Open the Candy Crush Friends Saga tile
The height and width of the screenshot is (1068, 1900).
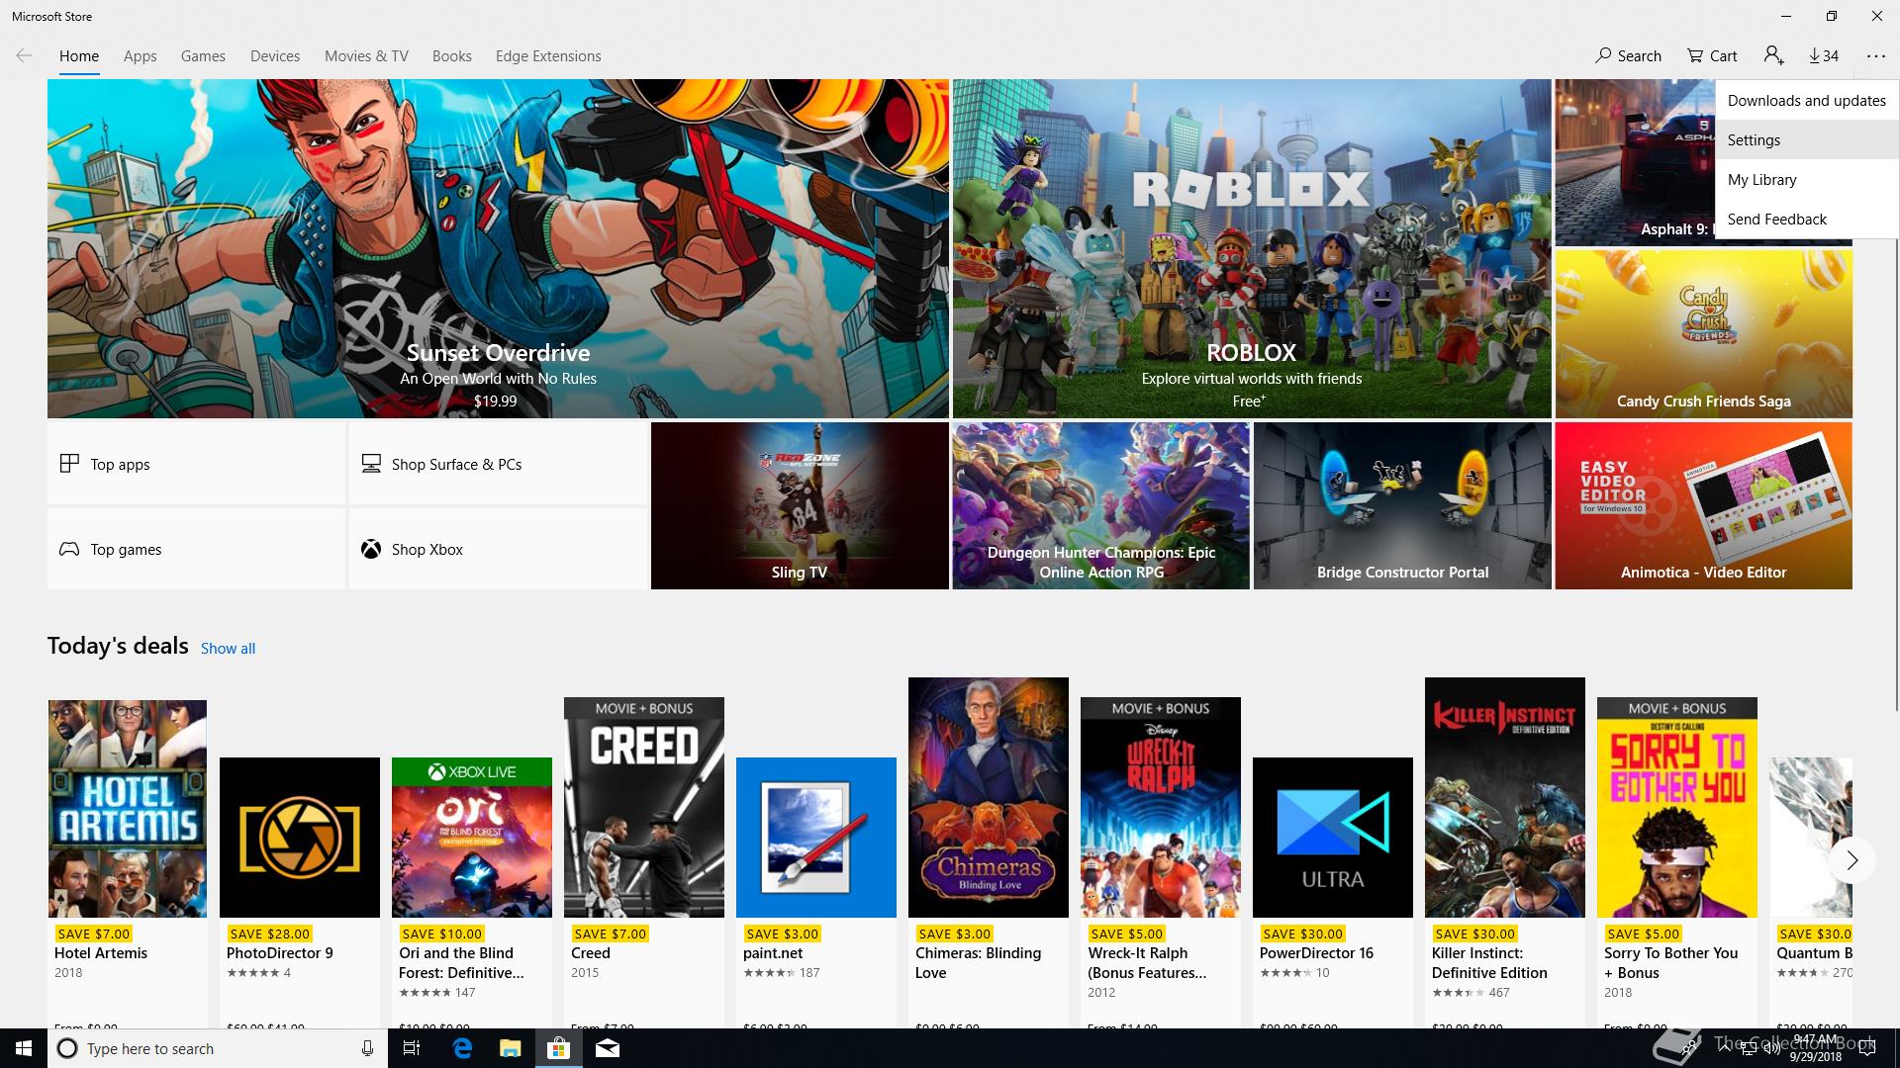1703,333
